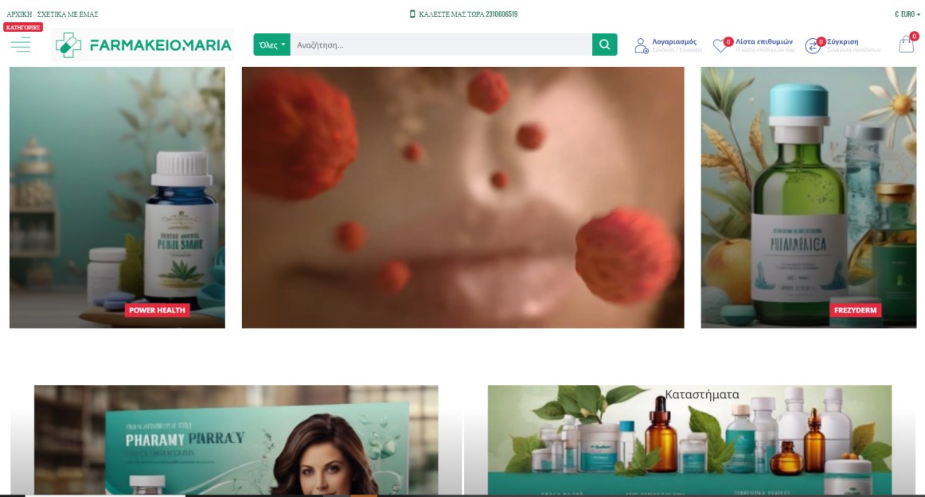Open the account user icon
925x497 pixels.
[x=641, y=45]
